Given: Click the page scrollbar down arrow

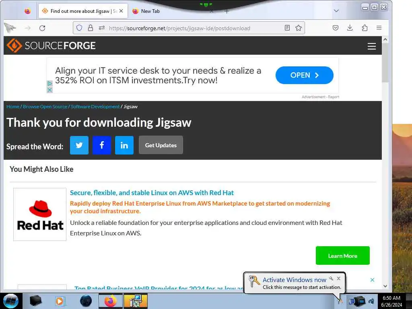Looking at the screenshot, I should 385,286.
